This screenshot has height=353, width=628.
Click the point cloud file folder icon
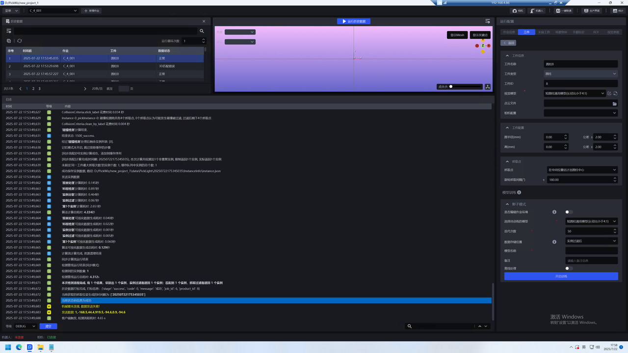point(614,103)
